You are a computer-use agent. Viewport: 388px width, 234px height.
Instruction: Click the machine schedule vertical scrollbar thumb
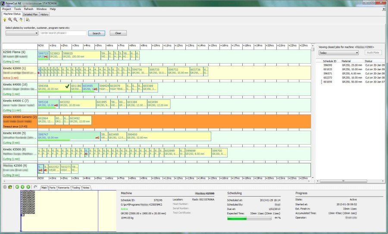click(x=313, y=49)
